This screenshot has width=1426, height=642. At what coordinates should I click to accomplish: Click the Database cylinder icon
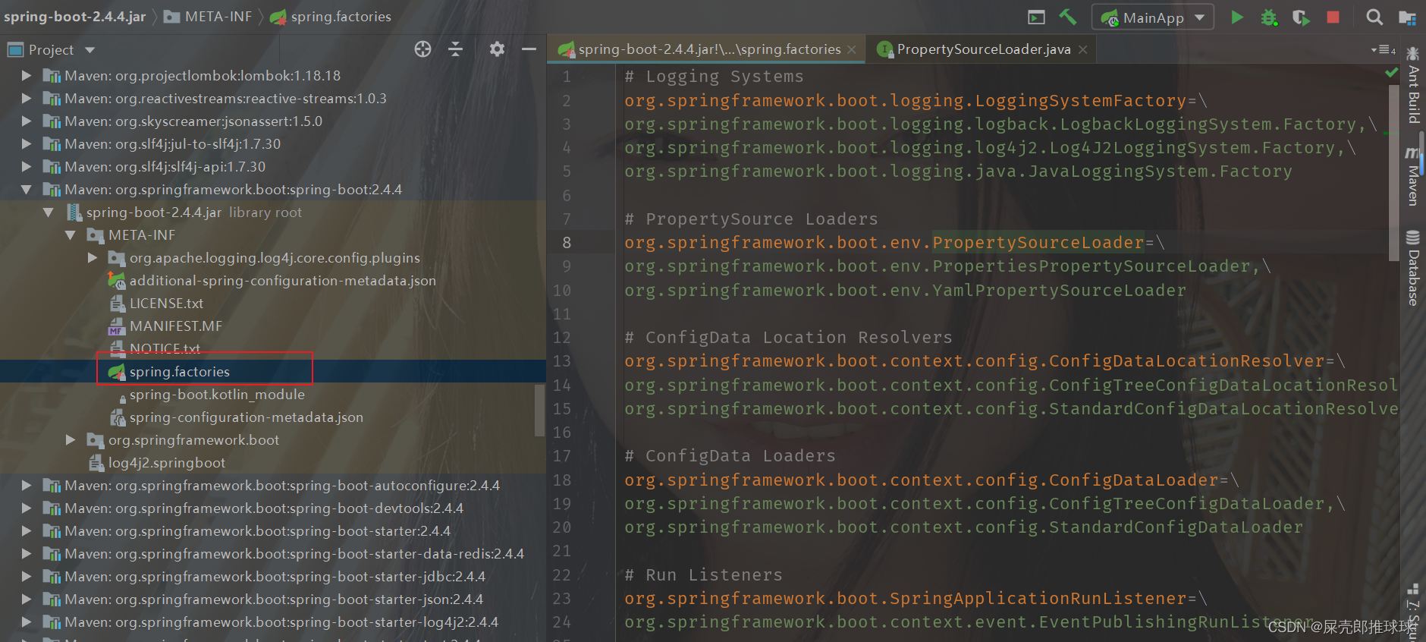point(1413,237)
